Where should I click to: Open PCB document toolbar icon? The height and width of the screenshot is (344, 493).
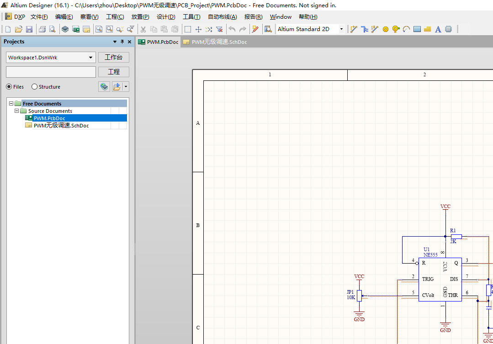(x=76, y=29)
